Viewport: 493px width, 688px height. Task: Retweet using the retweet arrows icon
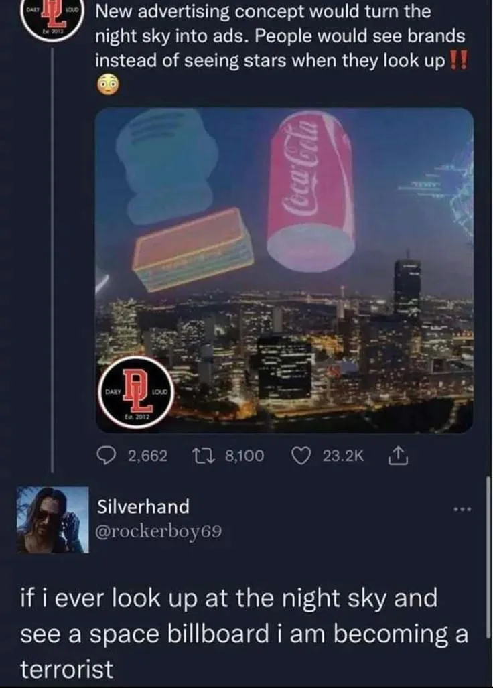pos(204,456)
